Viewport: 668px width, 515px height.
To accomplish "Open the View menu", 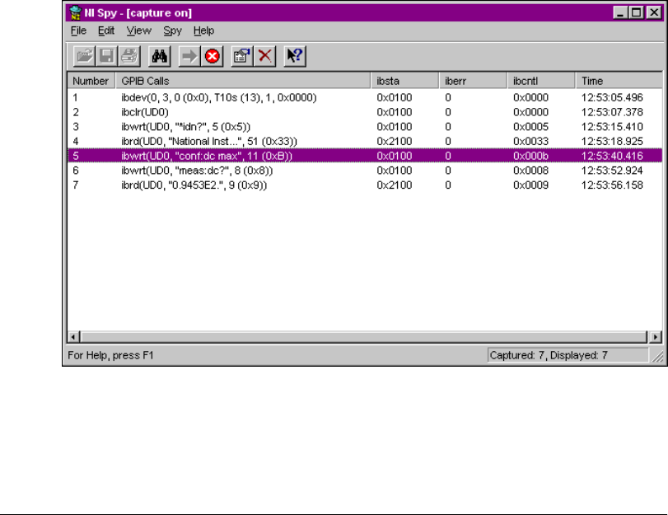I will tap(139, 30).
